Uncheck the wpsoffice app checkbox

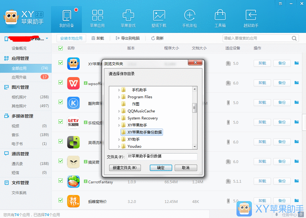(60, 83)
